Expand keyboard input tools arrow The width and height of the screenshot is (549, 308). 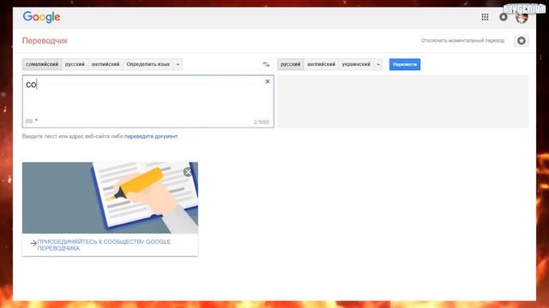(36, 120)
